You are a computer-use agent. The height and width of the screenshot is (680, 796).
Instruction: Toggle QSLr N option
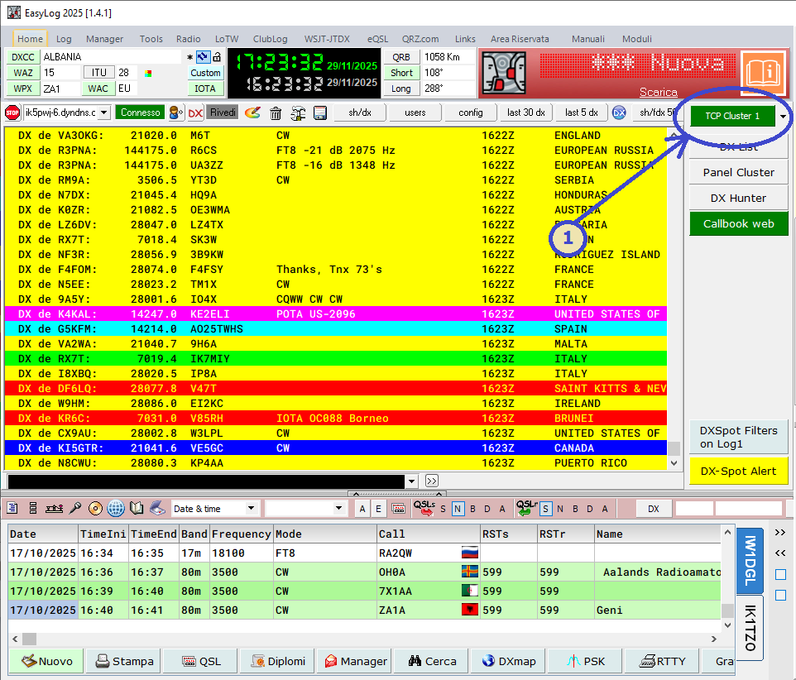coord(560,509)
